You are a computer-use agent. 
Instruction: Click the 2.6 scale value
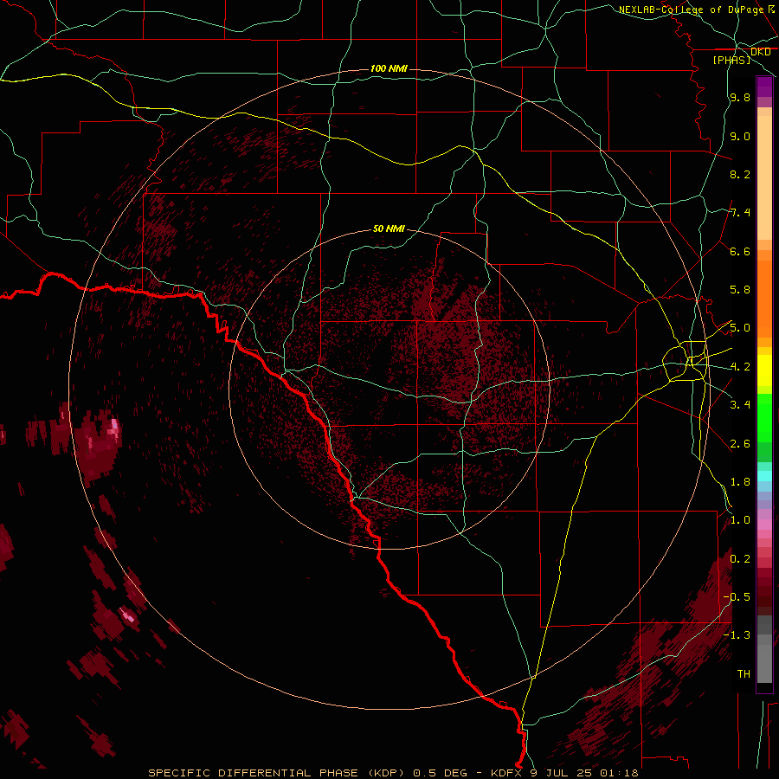pos(740,444)
